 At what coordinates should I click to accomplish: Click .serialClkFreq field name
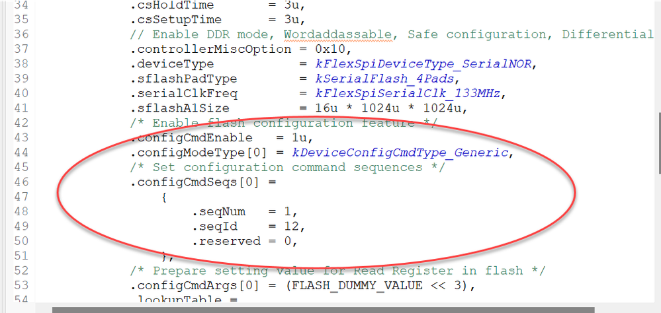pos(183,93)
